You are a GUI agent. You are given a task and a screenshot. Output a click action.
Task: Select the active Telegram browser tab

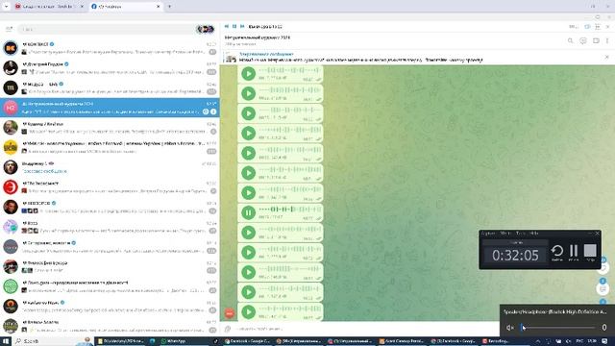125,7
